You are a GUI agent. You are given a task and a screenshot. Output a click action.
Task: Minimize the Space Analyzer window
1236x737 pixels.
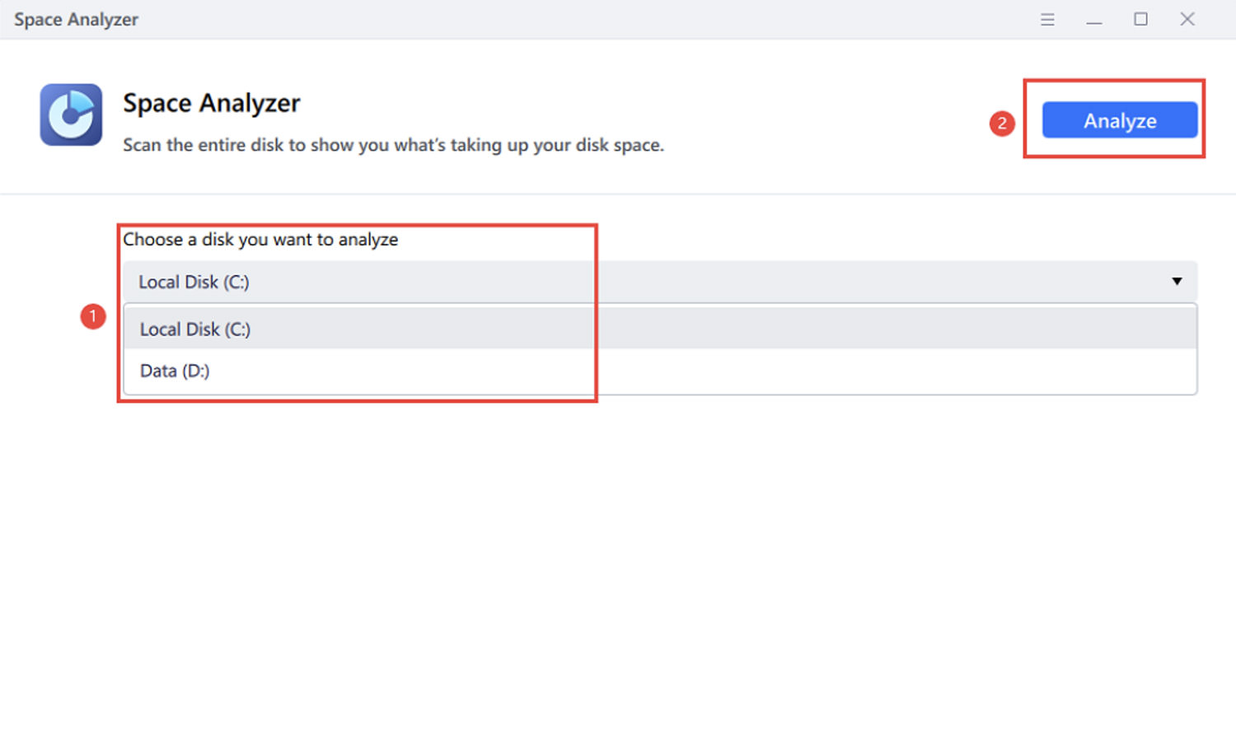point(1093,20)
